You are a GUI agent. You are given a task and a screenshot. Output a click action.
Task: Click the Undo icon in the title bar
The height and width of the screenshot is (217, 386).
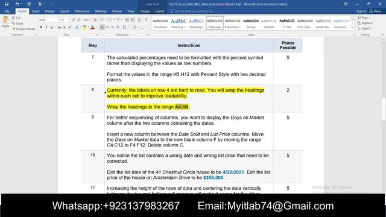pyautogui.click(x=17, y=4)
